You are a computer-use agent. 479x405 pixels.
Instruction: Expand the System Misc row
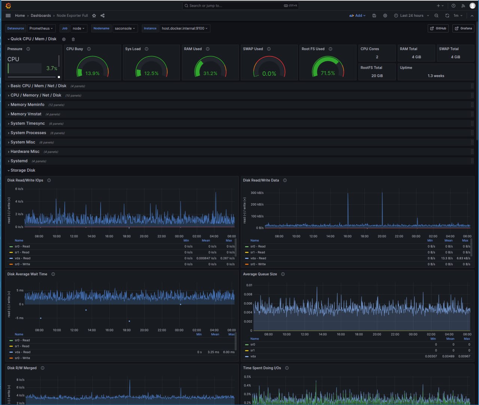click(21, 142)
